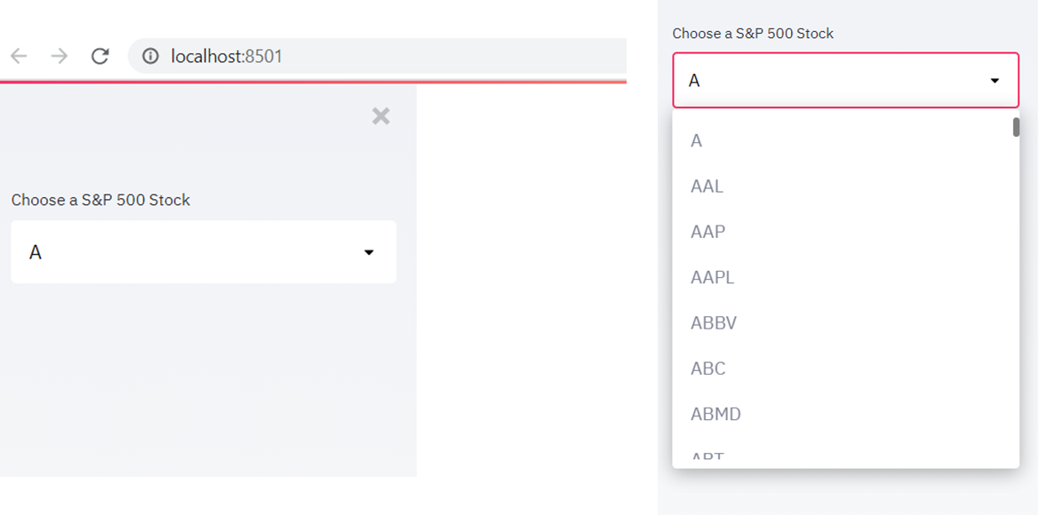1047x515 pixels.
Task: Select the partially visible option below ABMD
Action: (707, 457)
